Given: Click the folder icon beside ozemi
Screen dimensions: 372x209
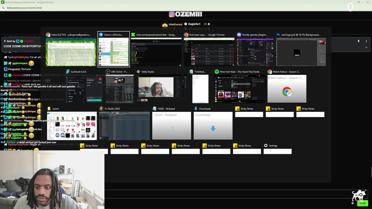Looking at the screenshot, I should click(49, 109).
